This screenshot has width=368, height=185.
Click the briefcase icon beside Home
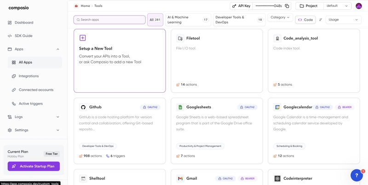click(76, 6)
